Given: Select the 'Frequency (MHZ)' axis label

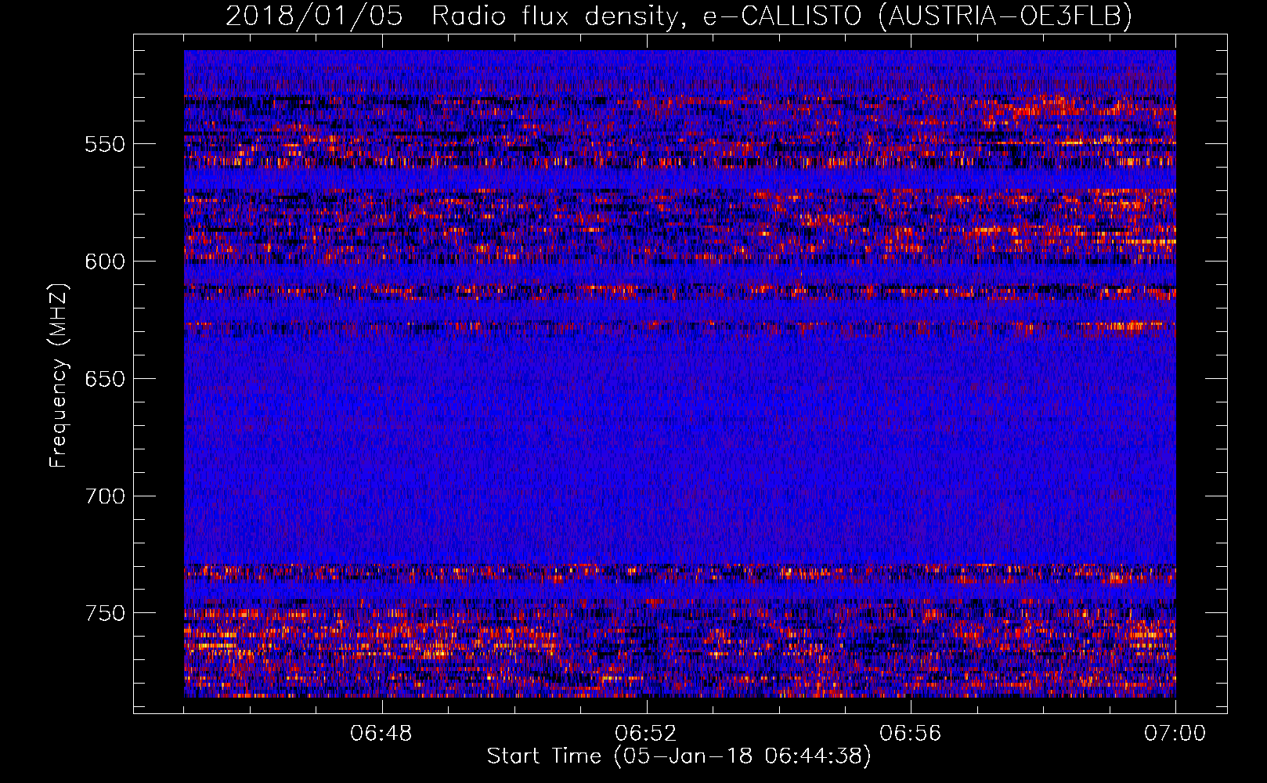Looking at the screenshot, I should [59, 375].
